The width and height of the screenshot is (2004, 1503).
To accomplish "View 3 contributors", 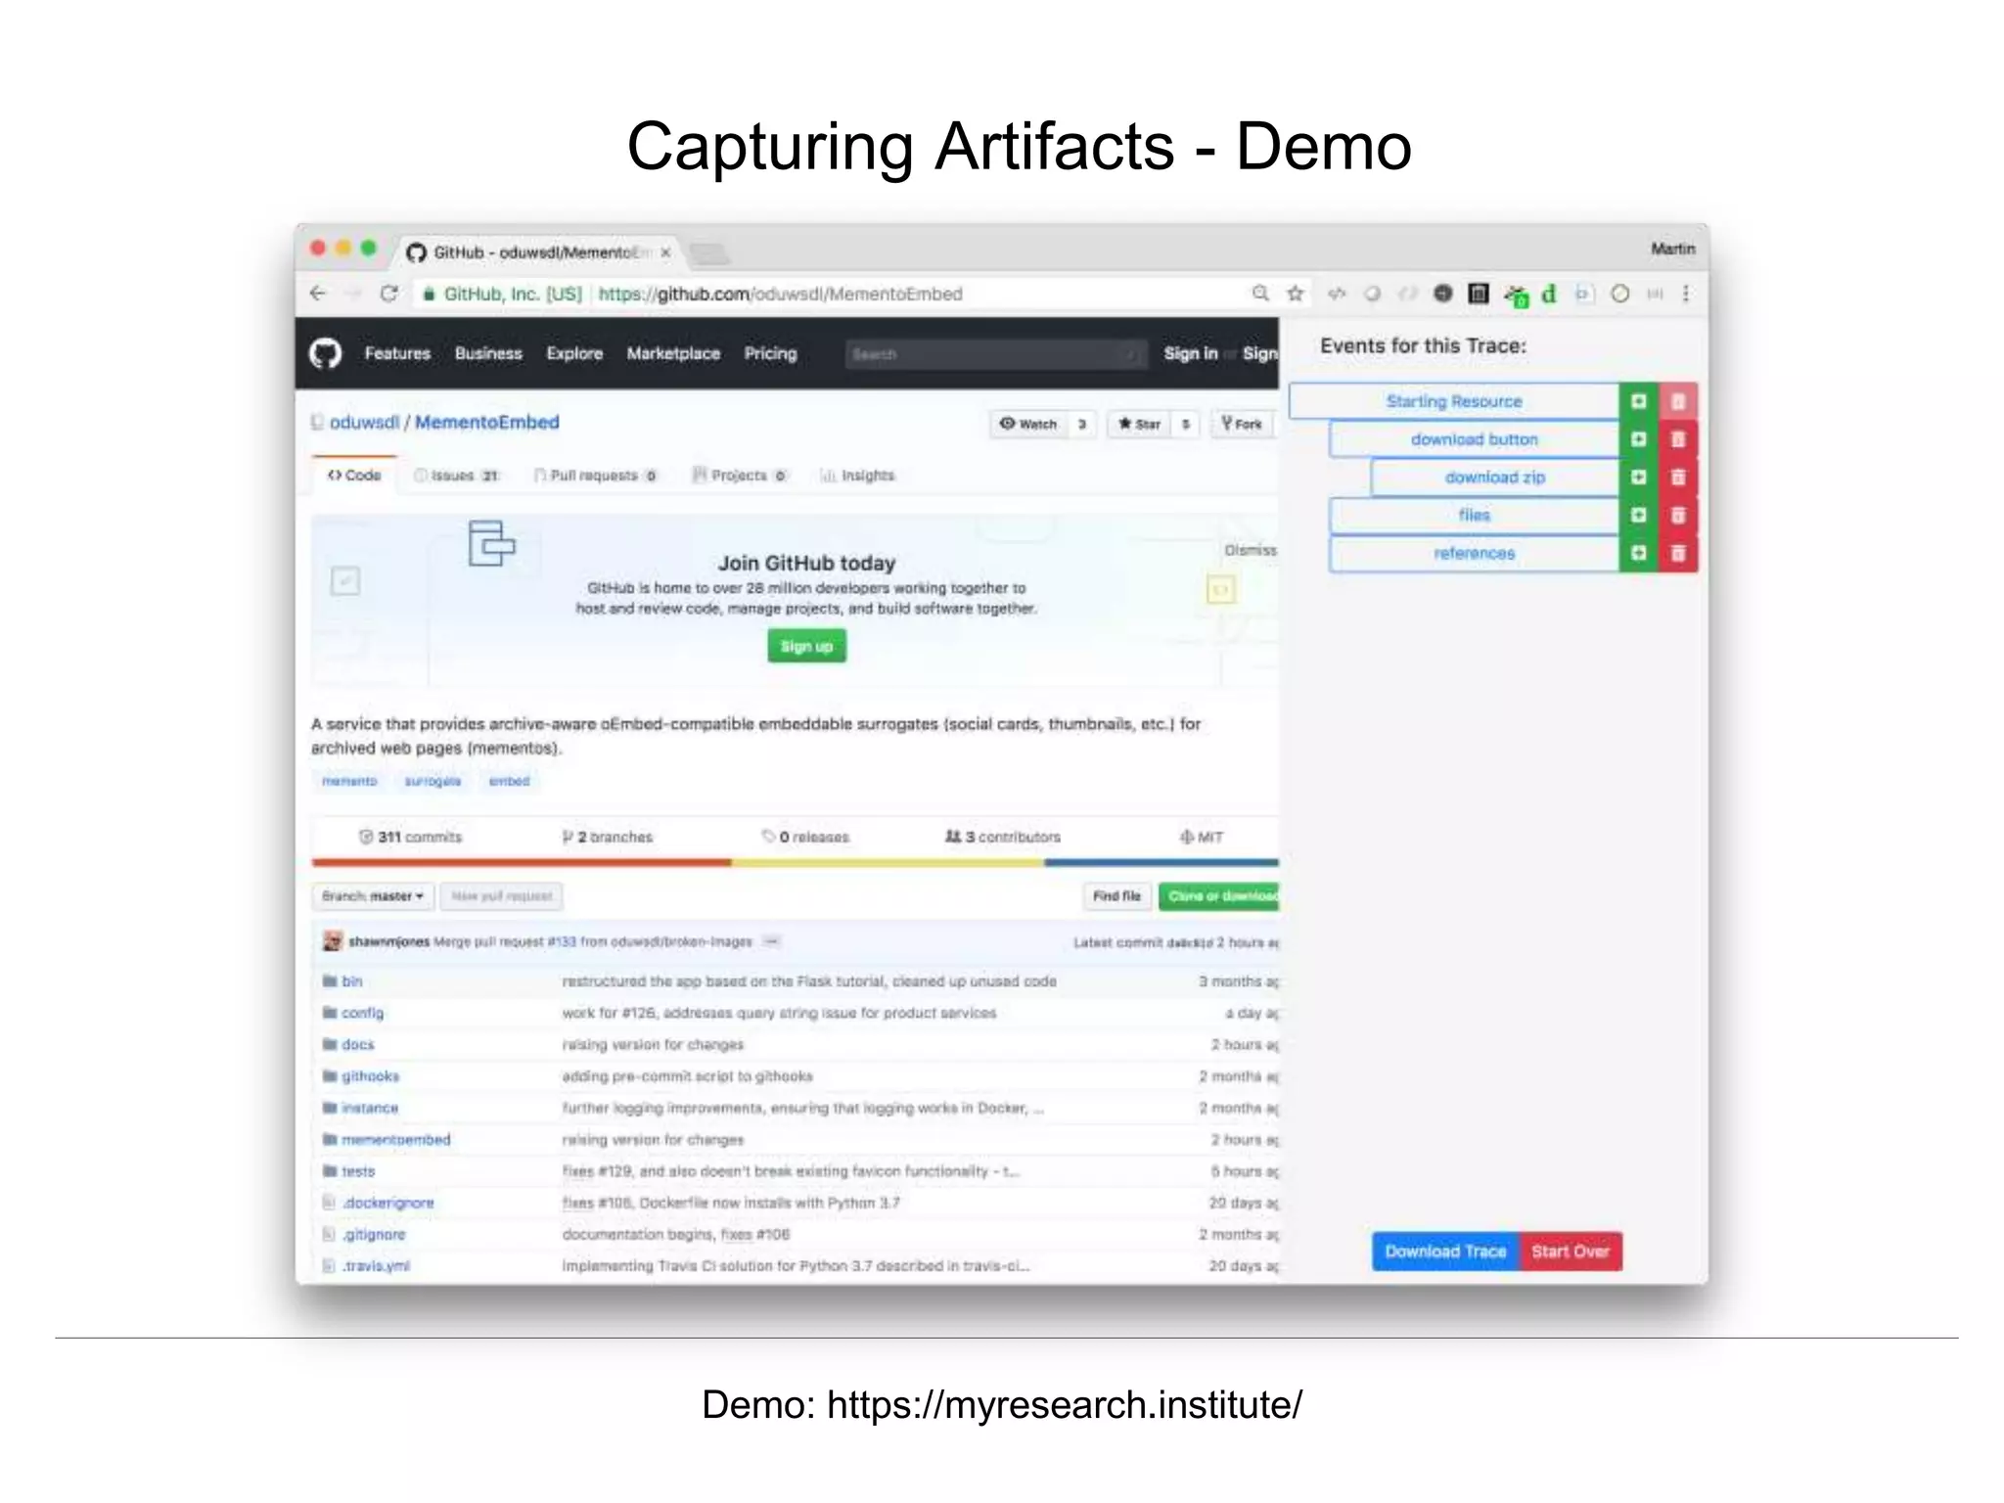I will [x=1003, y=837].
